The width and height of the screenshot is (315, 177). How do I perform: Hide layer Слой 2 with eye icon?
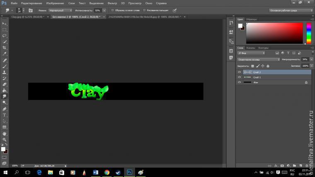coord(239,72)
